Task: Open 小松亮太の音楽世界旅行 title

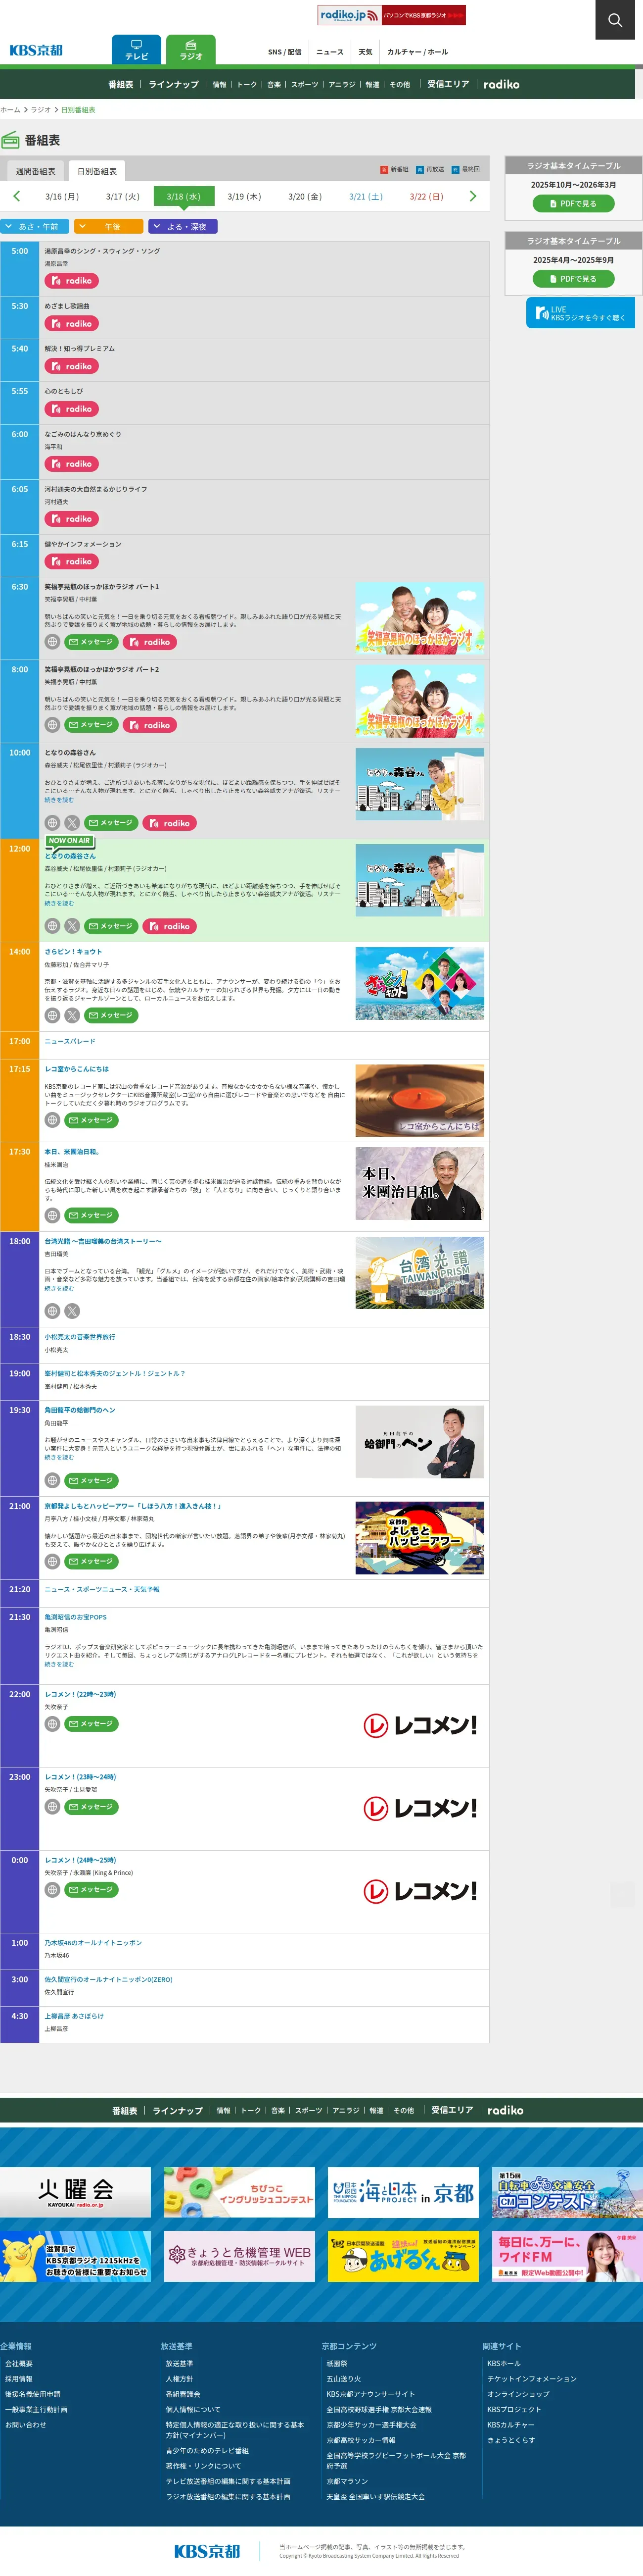Action: pos(79,1337)
